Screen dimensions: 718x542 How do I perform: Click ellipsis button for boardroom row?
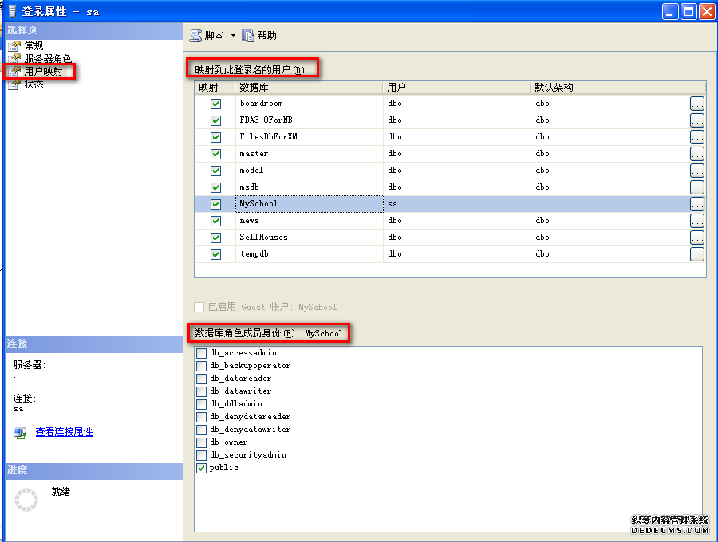(696, 104)
